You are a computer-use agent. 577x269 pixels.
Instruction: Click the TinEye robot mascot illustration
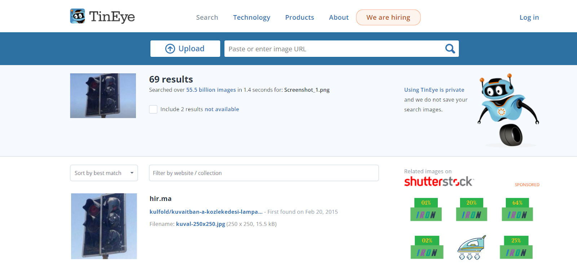pos(508,110)
